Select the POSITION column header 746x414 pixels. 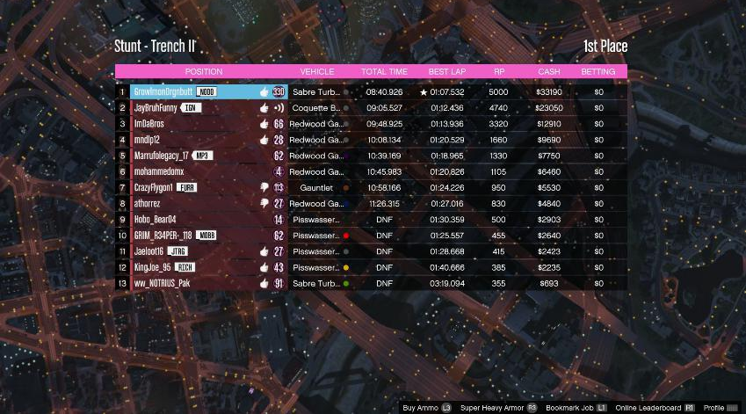(204, 72)
